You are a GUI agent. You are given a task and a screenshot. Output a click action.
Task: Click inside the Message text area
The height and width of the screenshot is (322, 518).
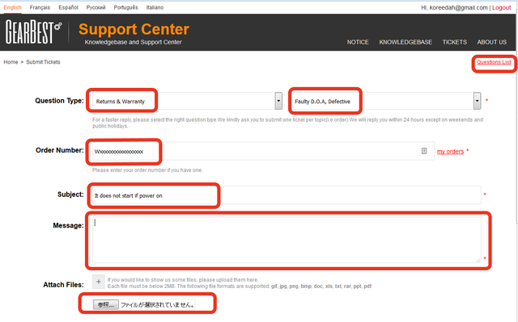point(287,240)
